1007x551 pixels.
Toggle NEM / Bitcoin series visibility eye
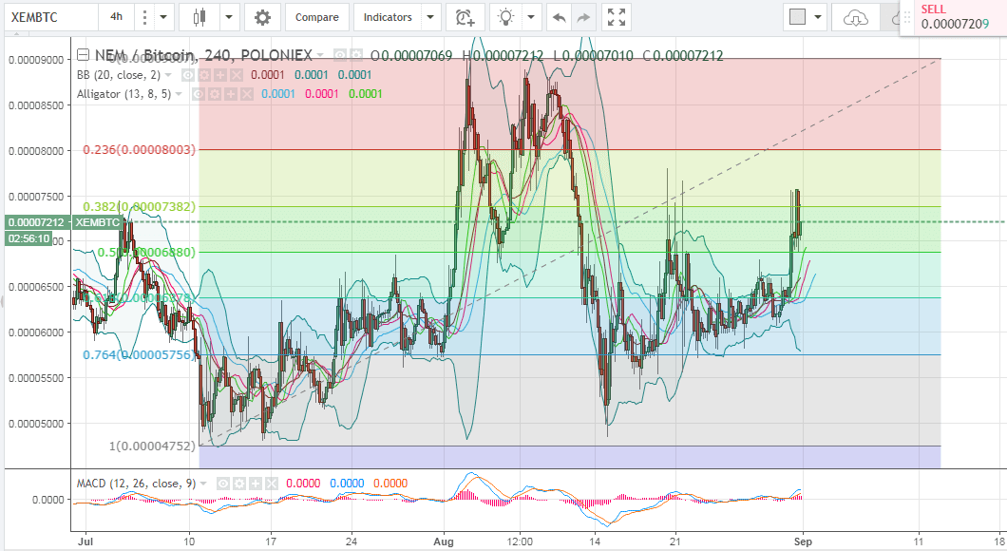coord(340,56)
